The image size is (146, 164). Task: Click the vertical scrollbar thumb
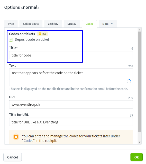point(140,81)
